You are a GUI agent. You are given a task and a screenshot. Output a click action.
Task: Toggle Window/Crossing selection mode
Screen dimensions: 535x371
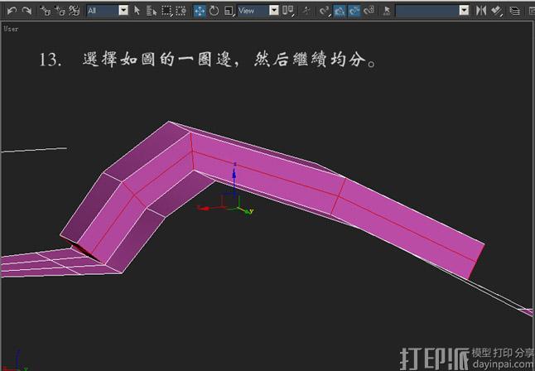pos(181,11)
